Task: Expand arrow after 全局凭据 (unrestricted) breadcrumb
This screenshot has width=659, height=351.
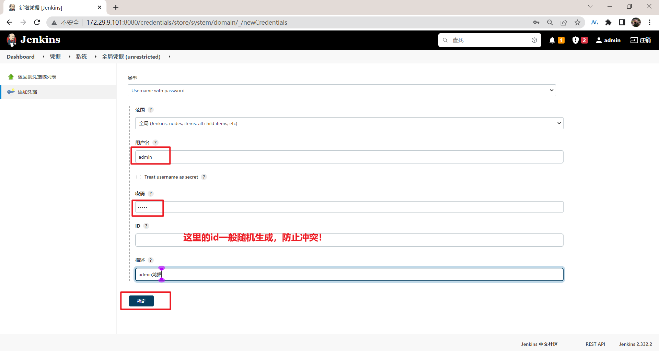Action: [x=169, y=57]
